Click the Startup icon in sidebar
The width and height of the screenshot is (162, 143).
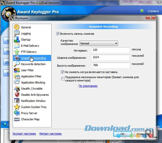click(x=16, y=40)
